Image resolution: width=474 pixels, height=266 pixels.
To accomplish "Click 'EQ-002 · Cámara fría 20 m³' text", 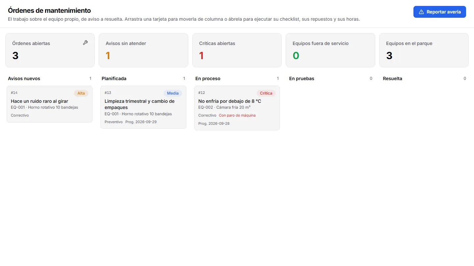I will (224, 107).
